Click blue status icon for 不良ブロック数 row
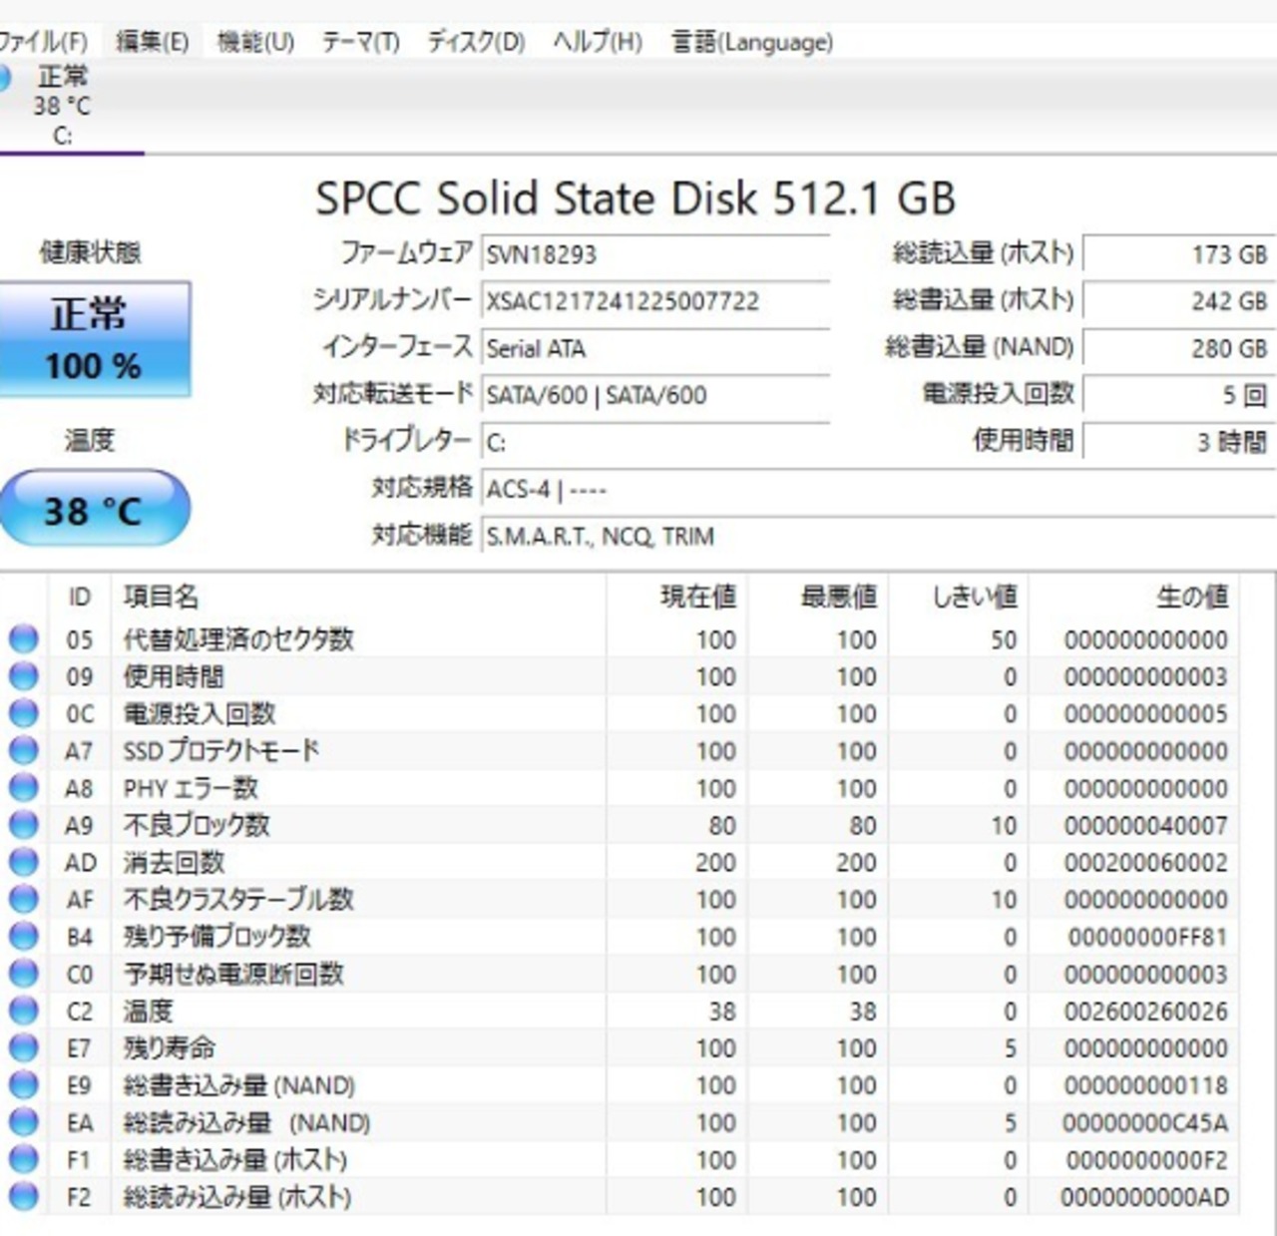The width and height of the screenshot is (1277, 1236). tap(23, 825)
